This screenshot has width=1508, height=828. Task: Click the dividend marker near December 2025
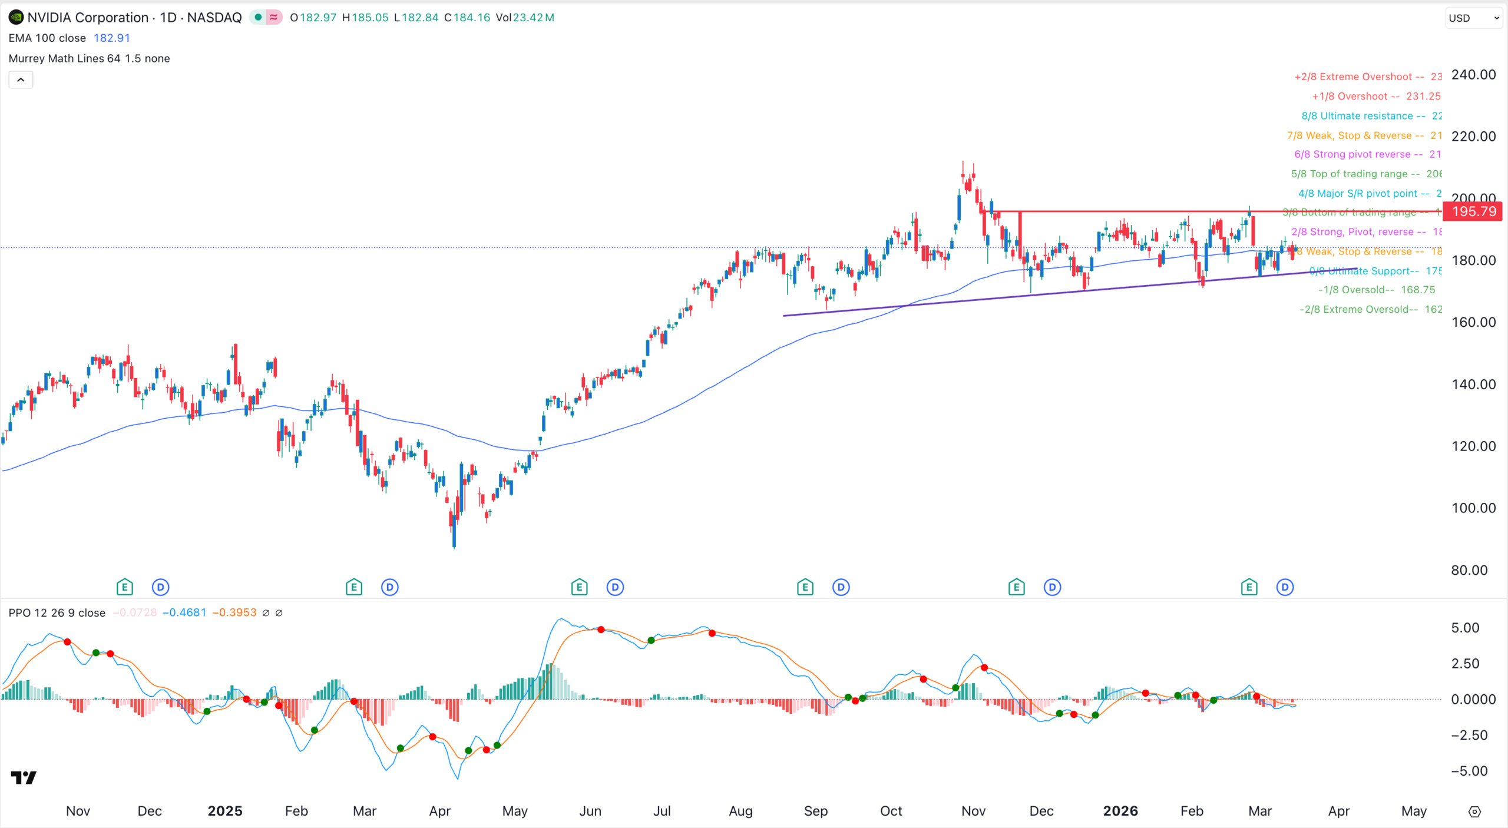[1053, 587]
